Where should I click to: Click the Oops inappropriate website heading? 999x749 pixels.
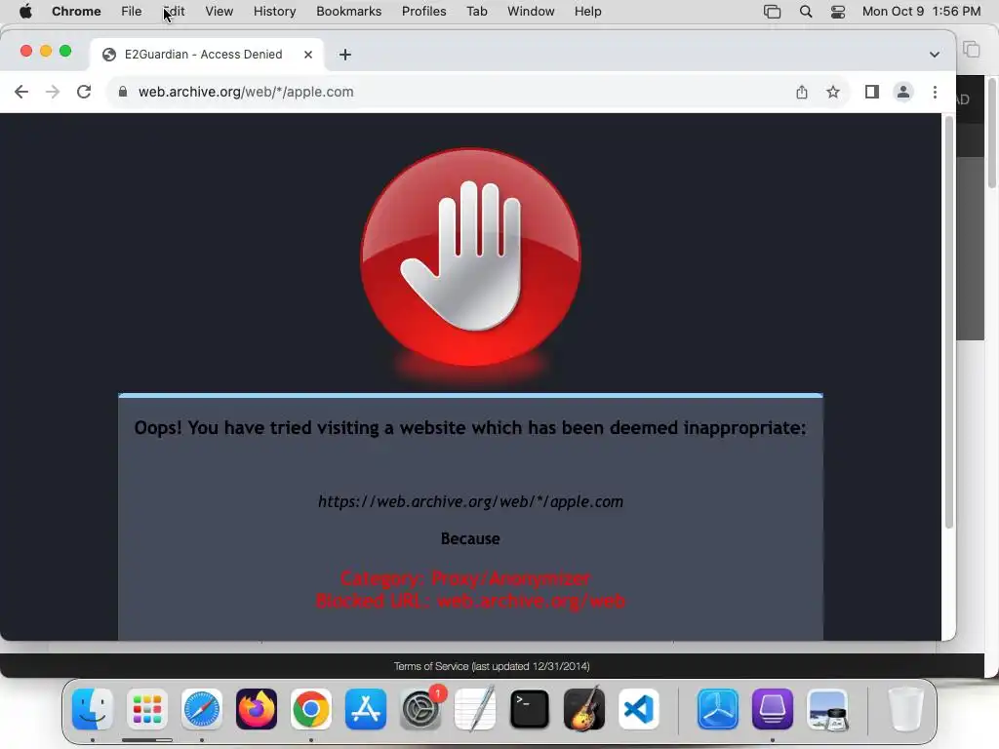point(470,427)
